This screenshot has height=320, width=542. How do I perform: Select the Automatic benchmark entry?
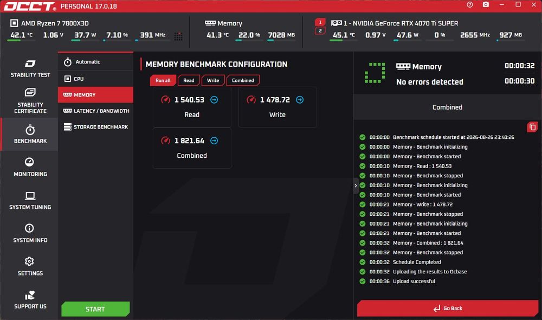pyautogui.click(x=96, y=62)
